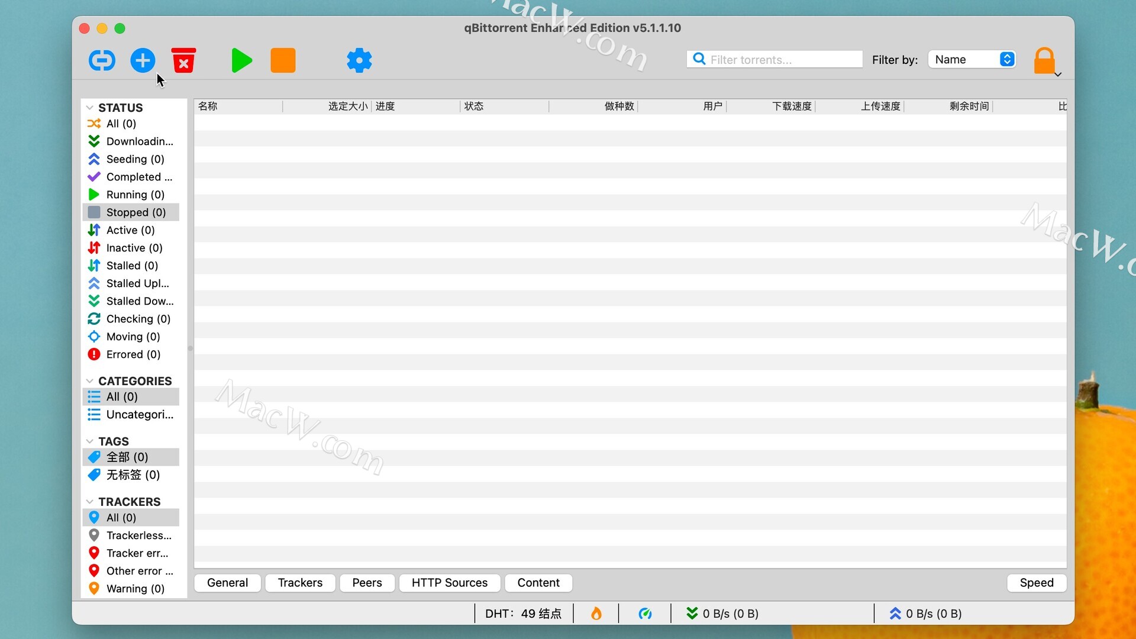Select the Tracker error filter
1136x639 pixels.
point(131,553)
